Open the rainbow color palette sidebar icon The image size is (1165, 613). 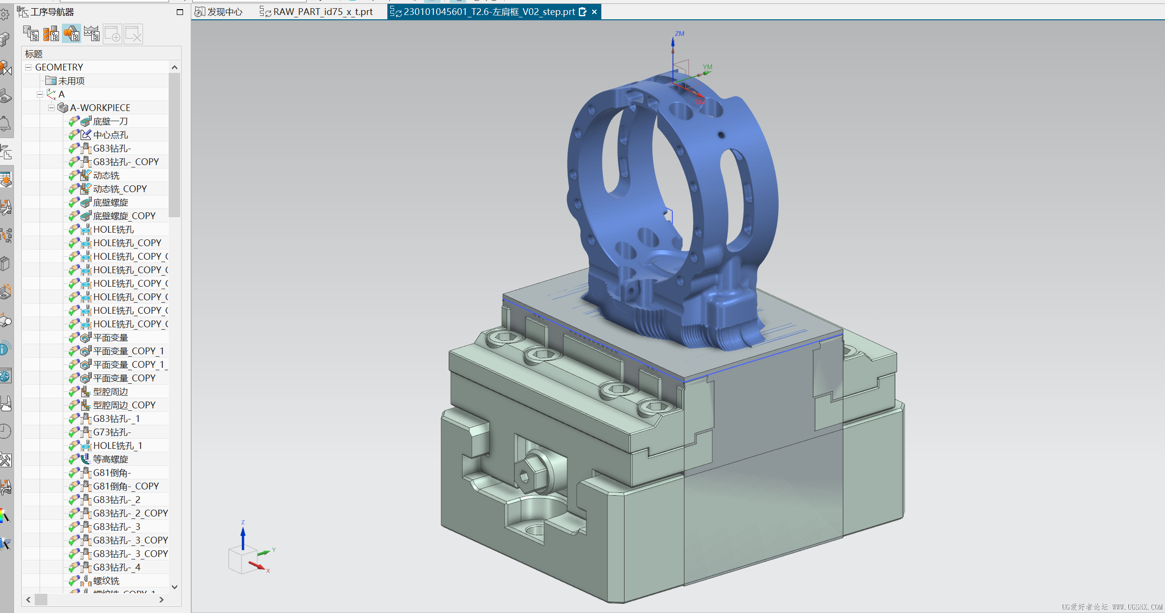click(x=5, y=515)
